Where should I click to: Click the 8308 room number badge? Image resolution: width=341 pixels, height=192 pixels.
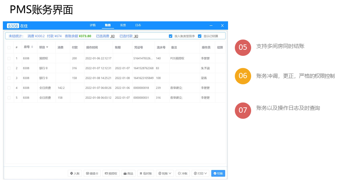tap(13, 26)
